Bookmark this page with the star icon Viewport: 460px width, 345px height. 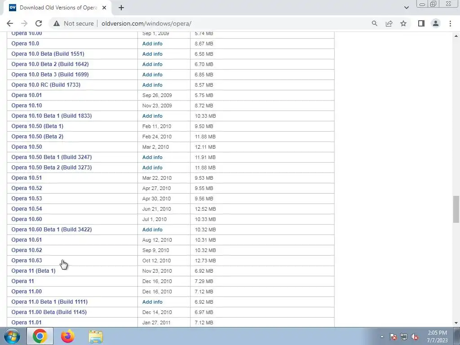403,23
